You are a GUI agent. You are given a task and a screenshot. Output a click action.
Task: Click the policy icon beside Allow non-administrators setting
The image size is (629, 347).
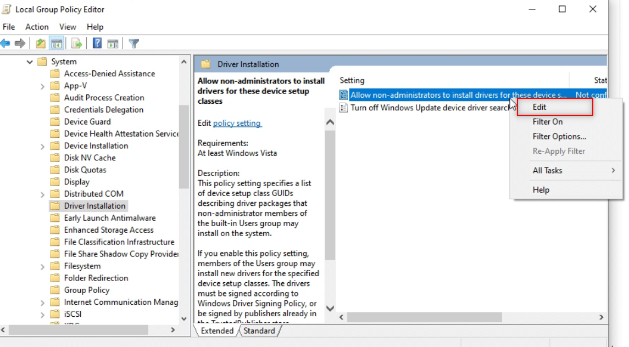343,95
